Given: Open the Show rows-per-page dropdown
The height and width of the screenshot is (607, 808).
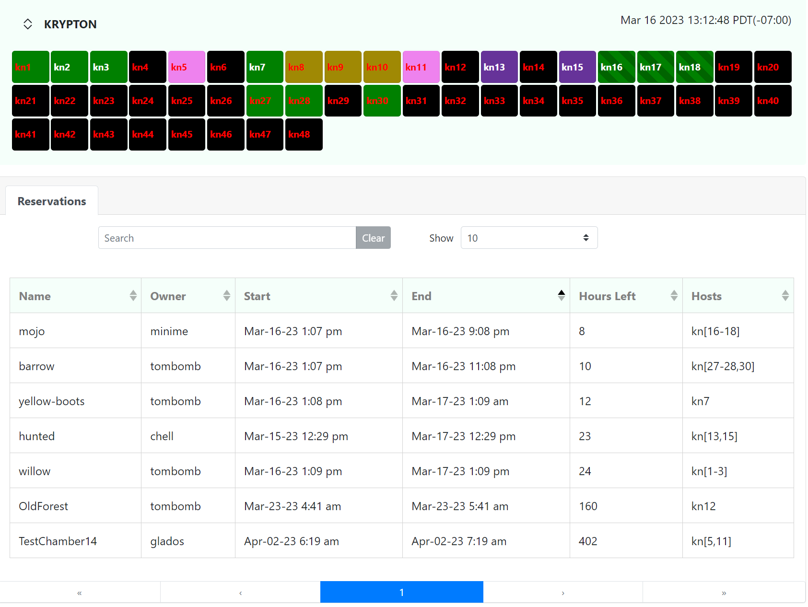Looking at the screenshot, I should point(528,238).
